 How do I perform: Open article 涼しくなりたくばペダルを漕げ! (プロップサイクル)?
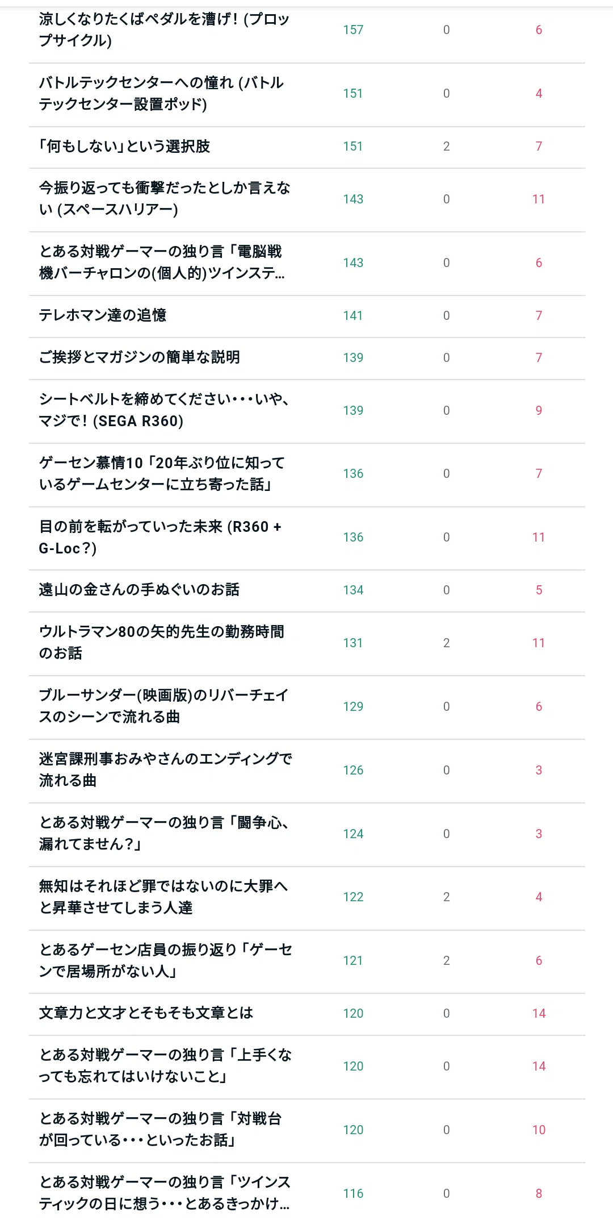click(165, 30)
